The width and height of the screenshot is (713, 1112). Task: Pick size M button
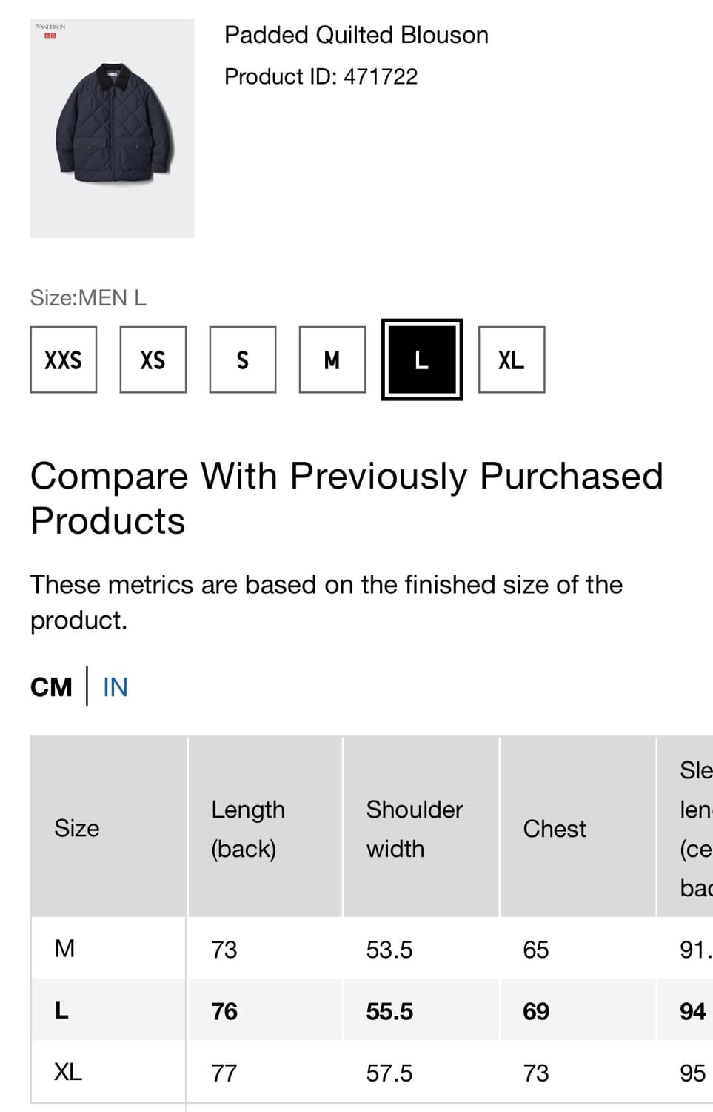(x=332, y=360)
